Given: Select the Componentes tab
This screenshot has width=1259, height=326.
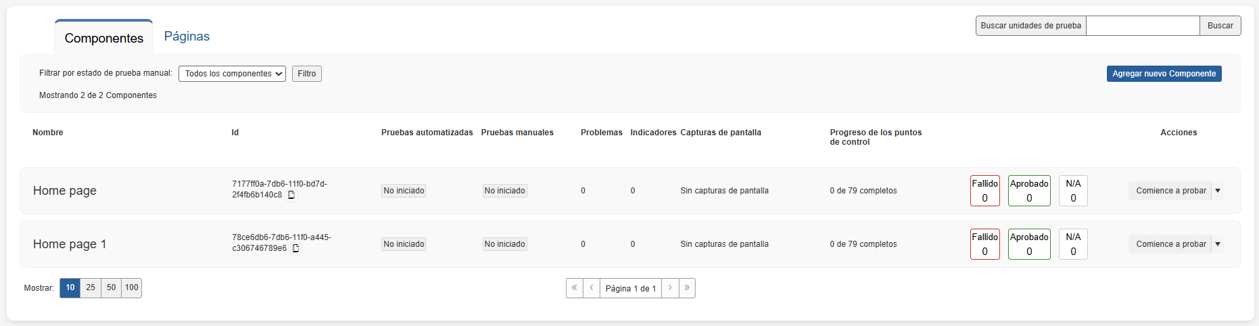Looking at the screenshot, I should click(104, 39).
